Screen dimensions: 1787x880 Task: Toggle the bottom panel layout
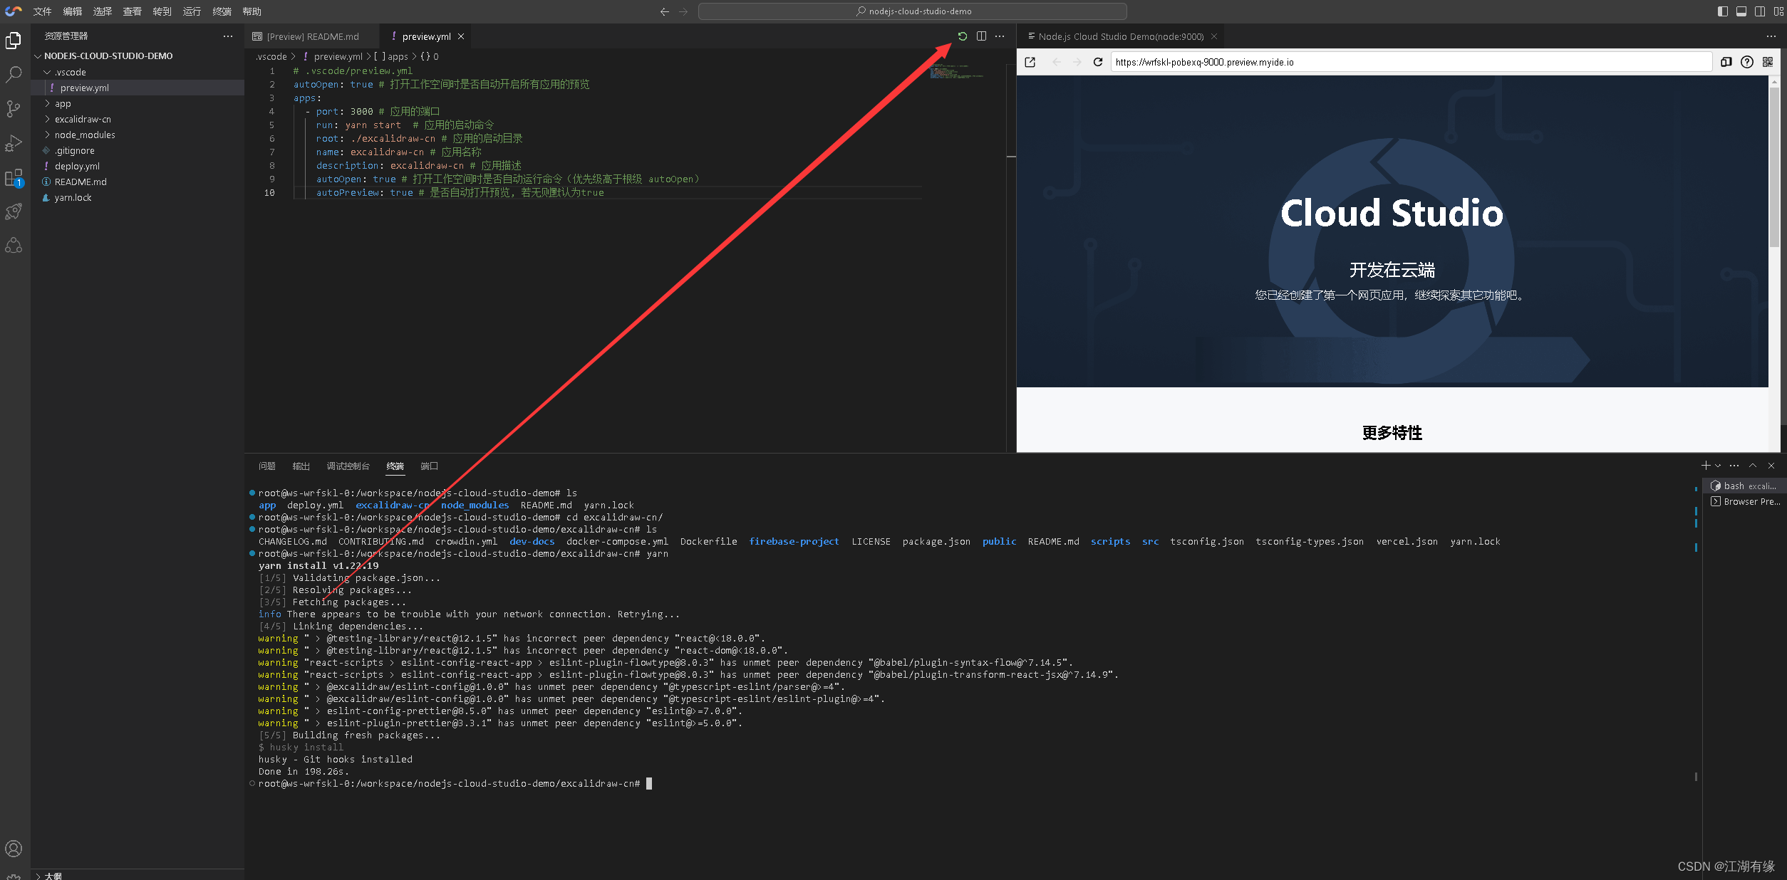coord(1741,11)
